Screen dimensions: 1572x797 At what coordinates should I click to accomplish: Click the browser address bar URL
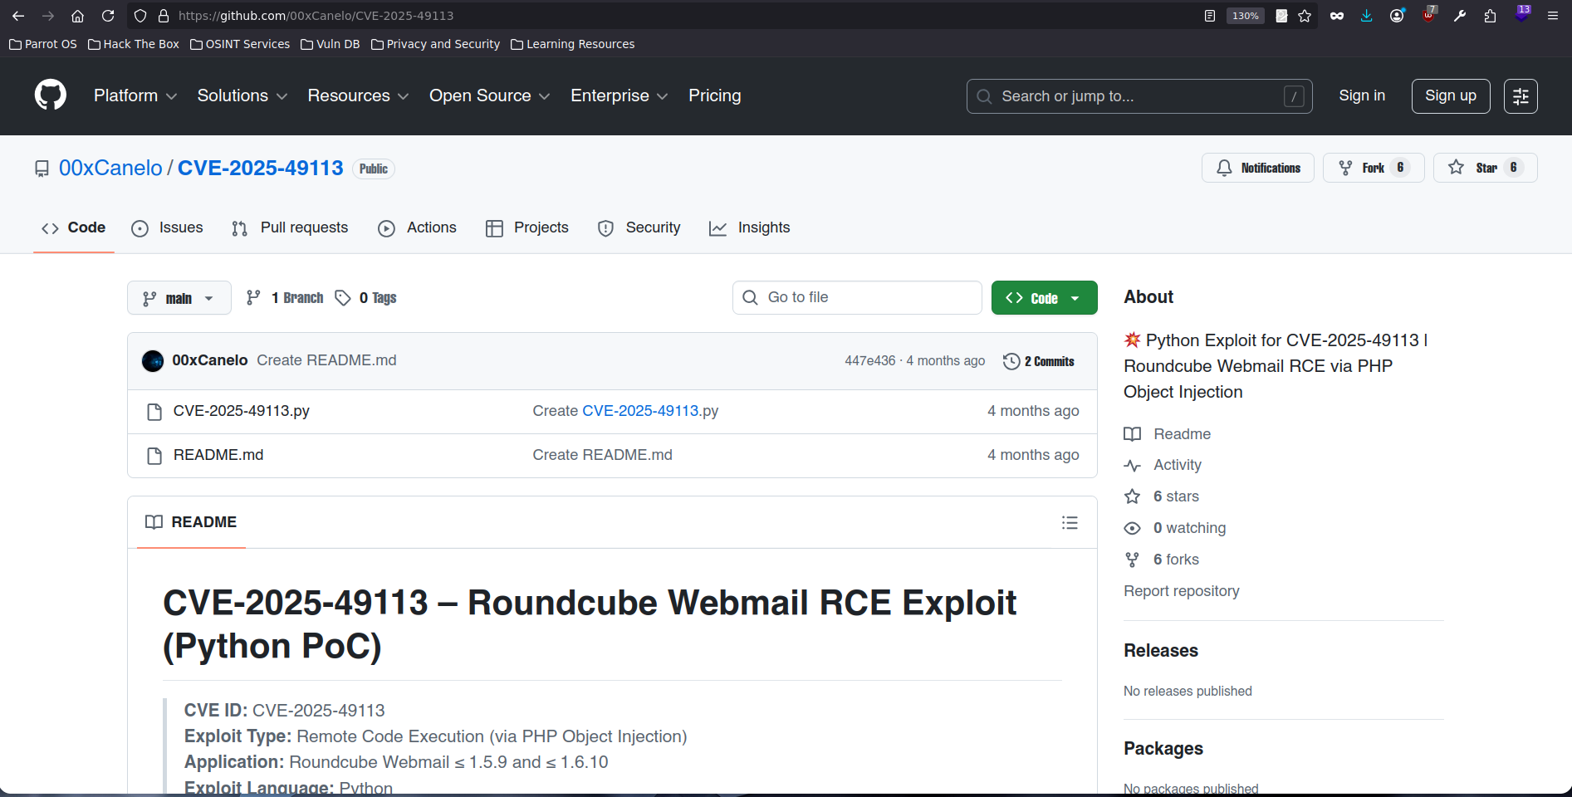click(316, 16)
